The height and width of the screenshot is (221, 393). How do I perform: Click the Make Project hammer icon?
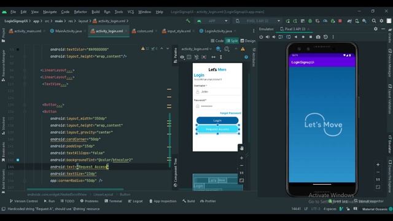click(x=188, y=21)
